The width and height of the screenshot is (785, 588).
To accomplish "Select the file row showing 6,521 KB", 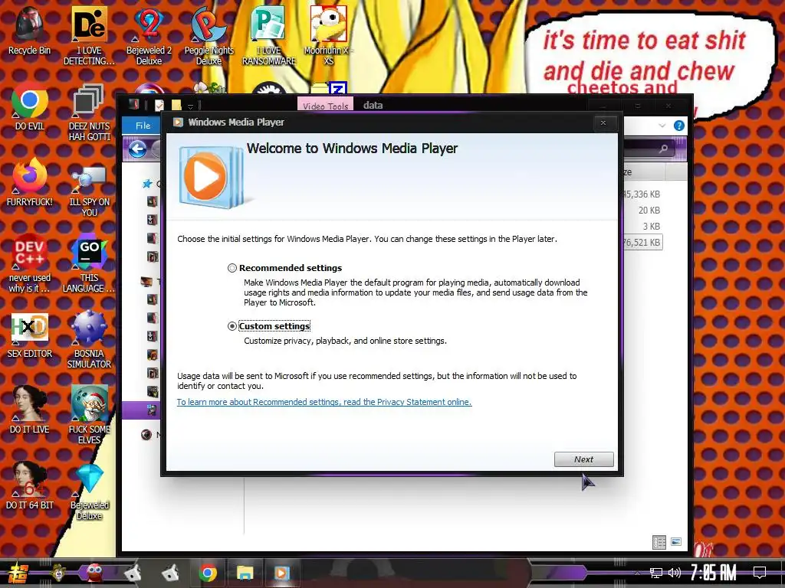I will [643, 243].
